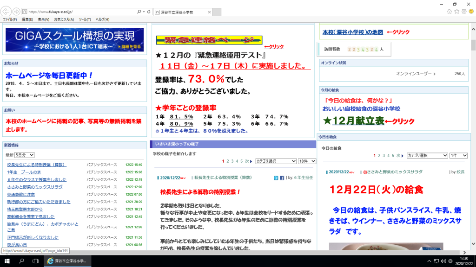This screenshot has height=267, width=476.
Task: Expand the 5日分 dropdown in 新着情報
Action: pos(24,155)
